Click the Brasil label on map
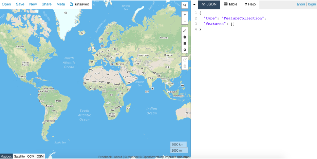The image size is (317, 159). point(58,101)
